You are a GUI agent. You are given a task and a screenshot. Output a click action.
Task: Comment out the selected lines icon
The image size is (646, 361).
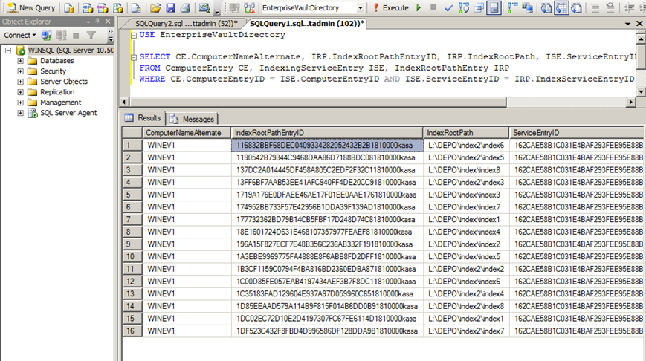595,7
